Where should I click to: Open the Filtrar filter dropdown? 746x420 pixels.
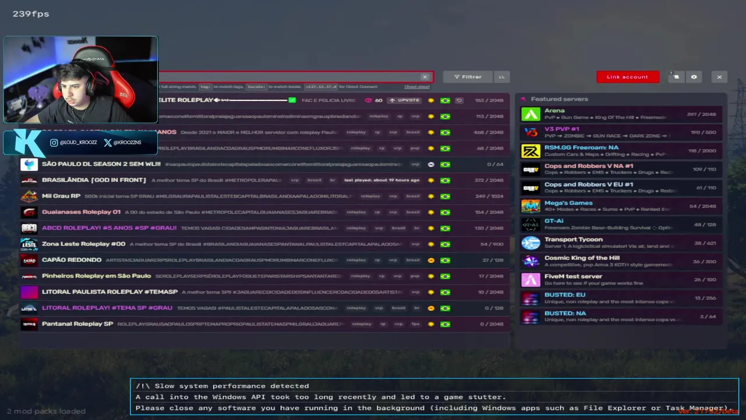point(467,77)
